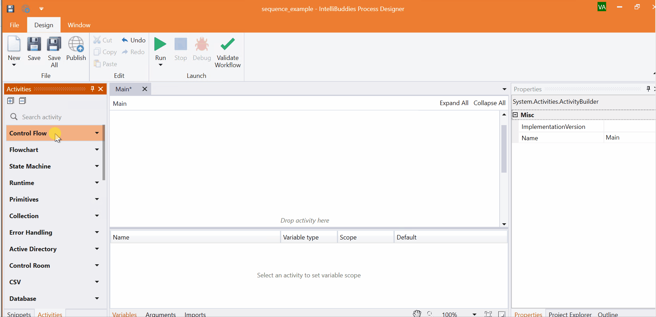The width and height of the screenshot is (656, 317).
Task: Switch to the Variables tab
Action: click(x=125, y=314)
